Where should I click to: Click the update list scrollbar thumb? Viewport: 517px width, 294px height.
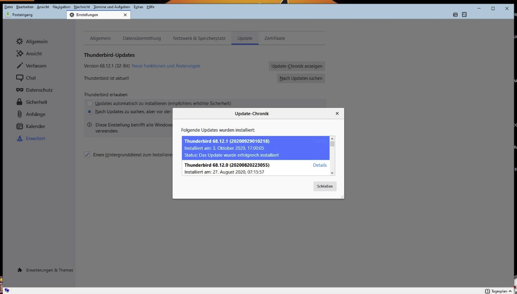[332, 144]
